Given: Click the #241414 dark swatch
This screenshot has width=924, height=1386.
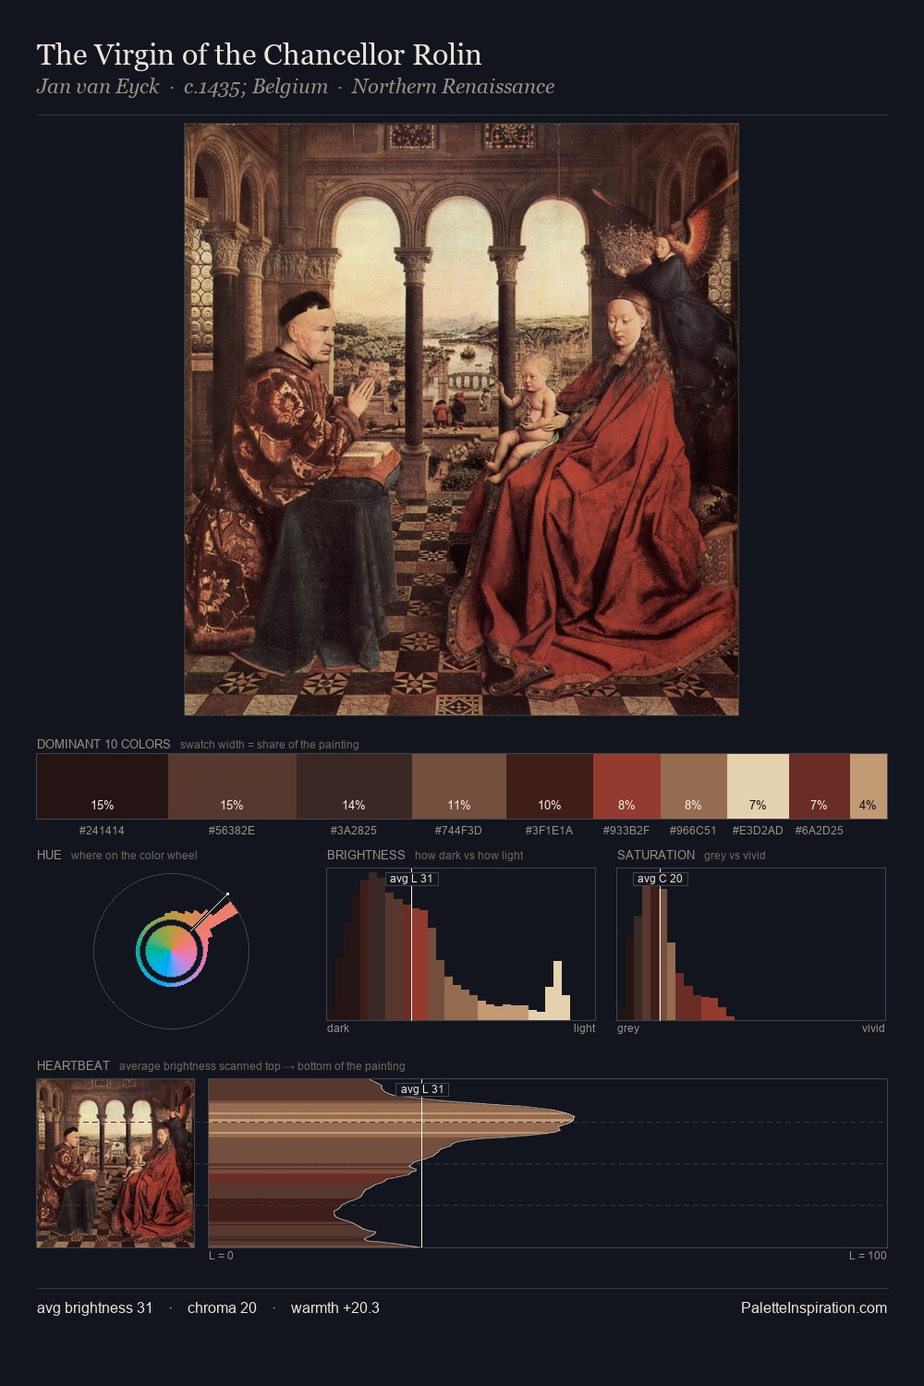Looking at the screenshot, I should [x=103, y=786].
